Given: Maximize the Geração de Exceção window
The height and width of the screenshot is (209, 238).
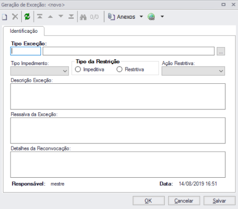Looking at the screenshot, I should (x=224, y=4).
